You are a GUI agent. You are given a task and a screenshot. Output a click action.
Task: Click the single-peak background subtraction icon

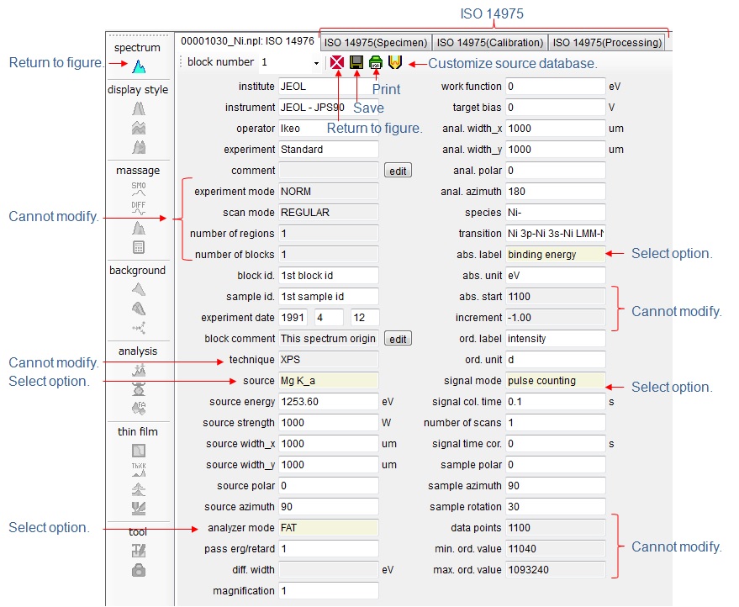(x=139, y=289)
